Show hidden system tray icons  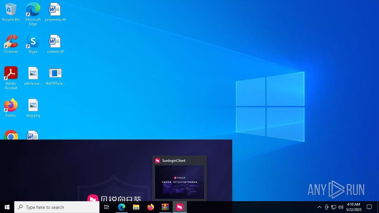point(319,207)
